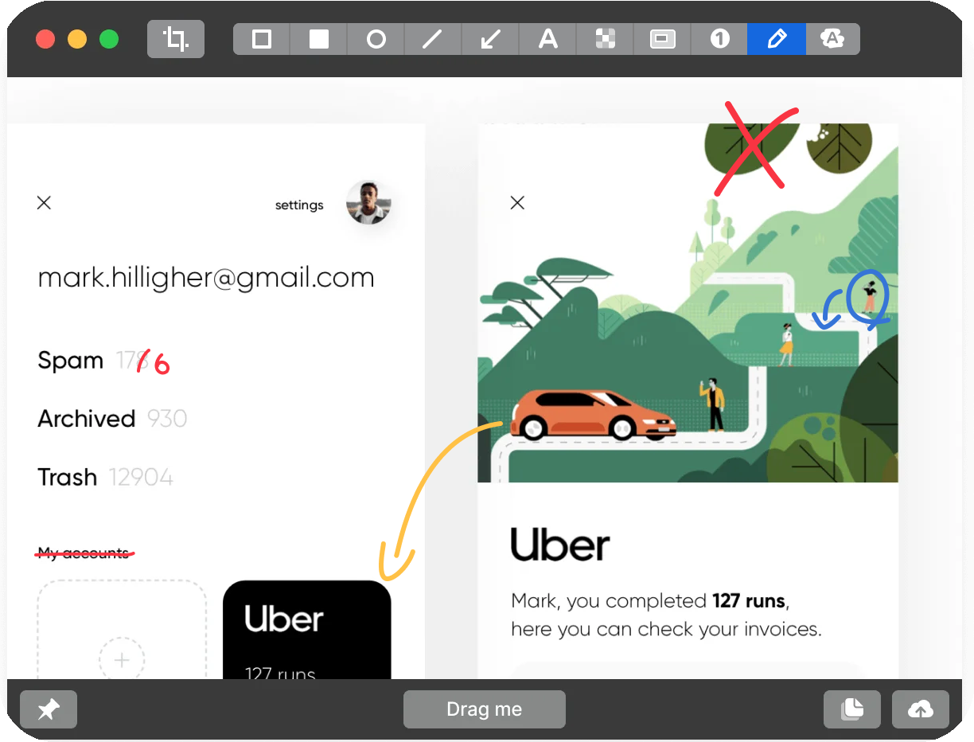
Task: Open the Archived folder
Action: tap(87, 419)
